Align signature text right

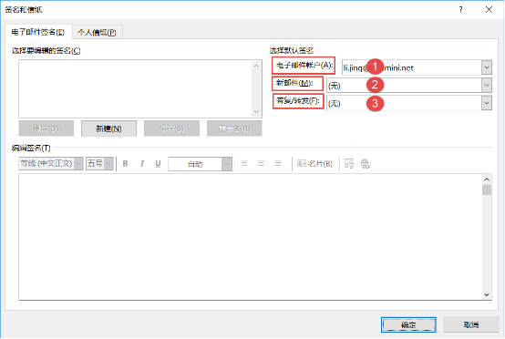[x=277, y=164]
